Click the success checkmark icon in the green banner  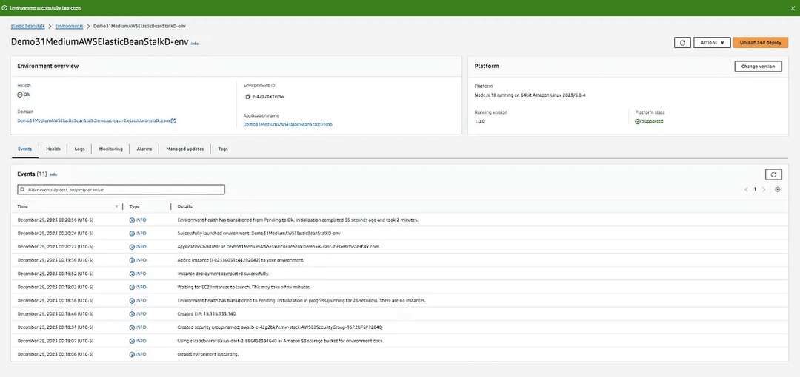(x=5, y=9)
